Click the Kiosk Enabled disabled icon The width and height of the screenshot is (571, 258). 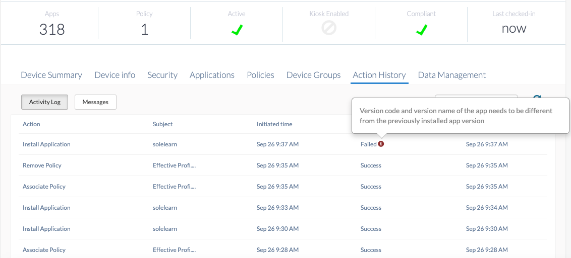(329, 28)
